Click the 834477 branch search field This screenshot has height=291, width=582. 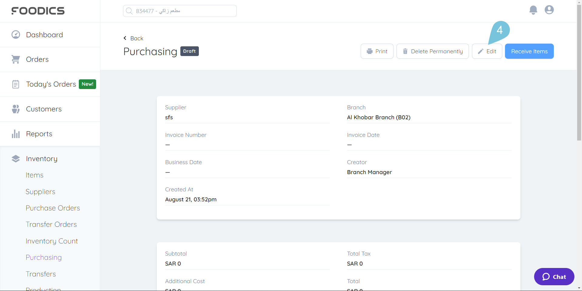pyautogui.click(x=179, y=11)
